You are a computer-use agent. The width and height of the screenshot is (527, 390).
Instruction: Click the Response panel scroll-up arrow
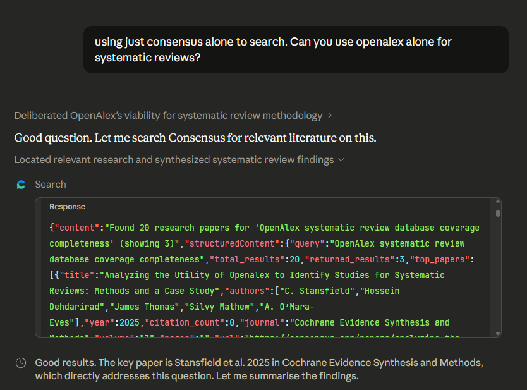(x=498, y=203)
